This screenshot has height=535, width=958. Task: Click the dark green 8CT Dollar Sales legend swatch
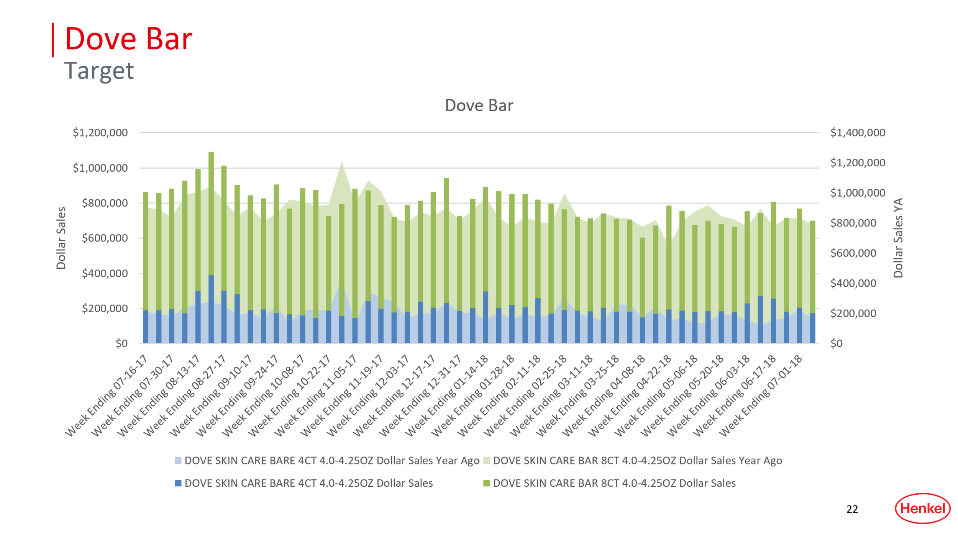[x=486, y=483]
